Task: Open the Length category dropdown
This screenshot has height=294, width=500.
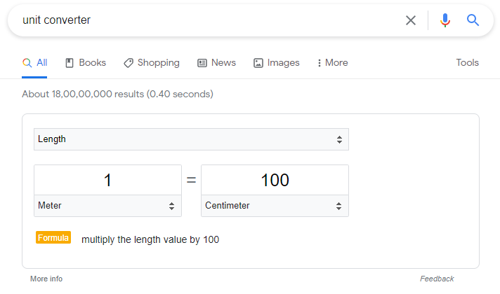Action: click(x=191, y=139)
